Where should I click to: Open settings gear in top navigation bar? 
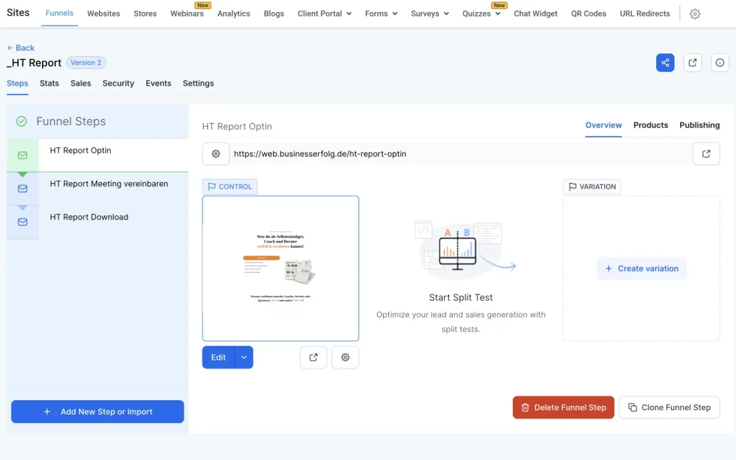[695, 13]
